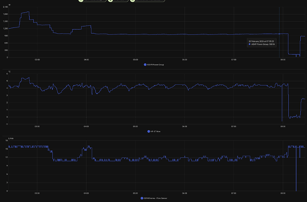Click the 2,100 W axis label
The height and width of the screenshot is (202, 307).
tap(5, 7)
